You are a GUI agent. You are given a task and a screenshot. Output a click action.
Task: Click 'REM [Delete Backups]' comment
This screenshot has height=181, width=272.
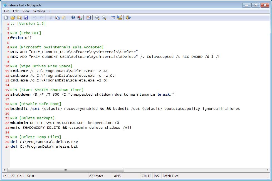32,118
